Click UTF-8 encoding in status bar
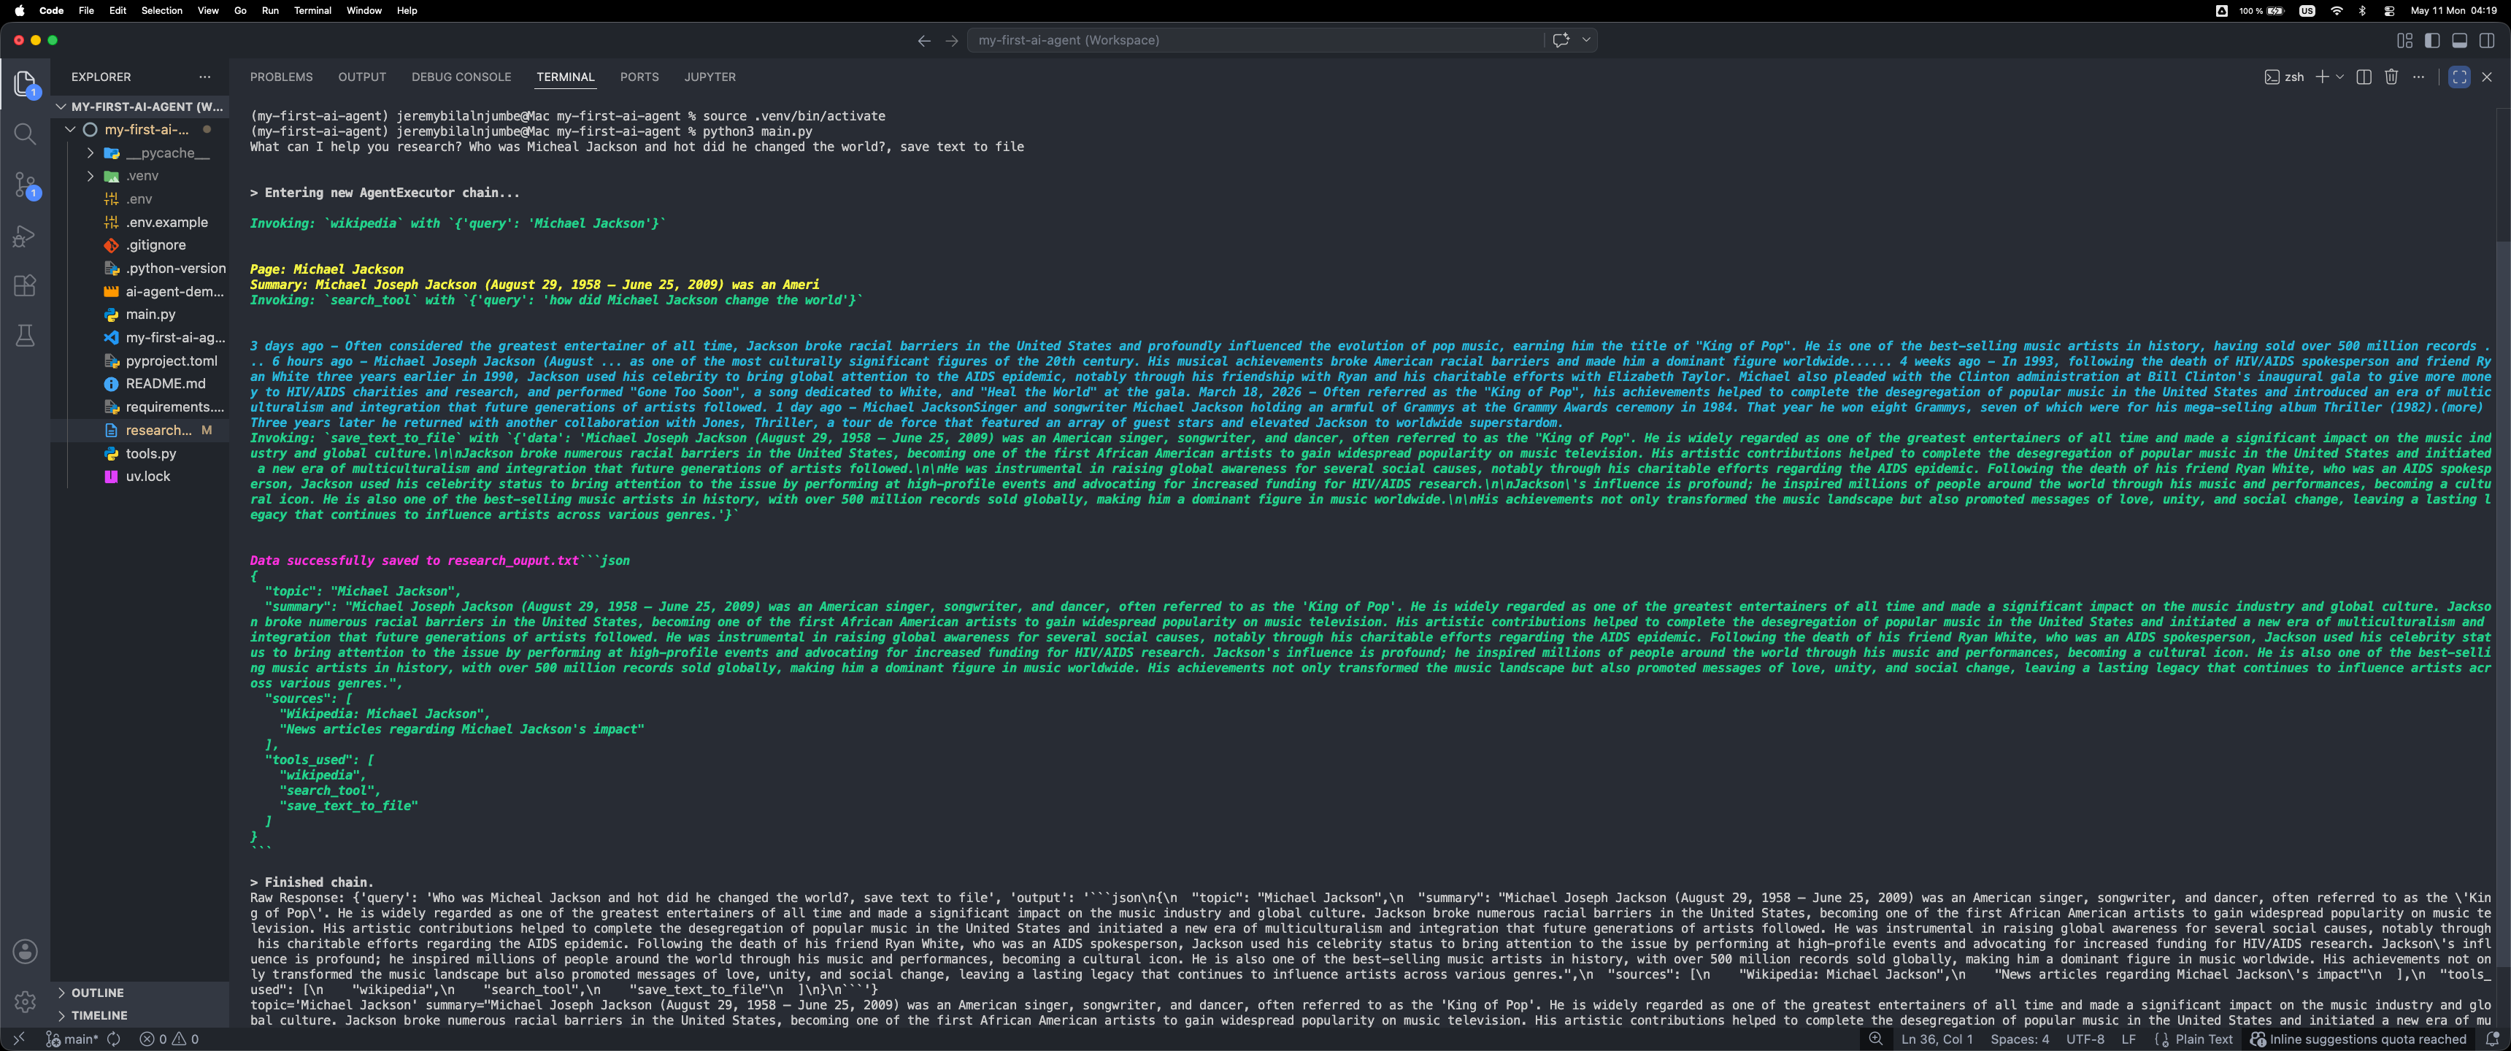 [2085, 1039]
